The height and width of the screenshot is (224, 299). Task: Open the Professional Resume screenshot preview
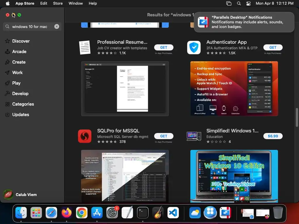pos(125,89)
